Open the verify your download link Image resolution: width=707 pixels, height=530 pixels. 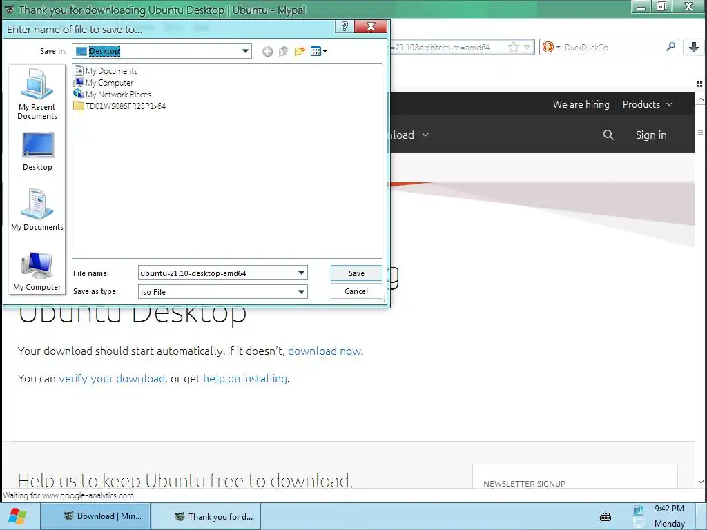coord(112,379)
